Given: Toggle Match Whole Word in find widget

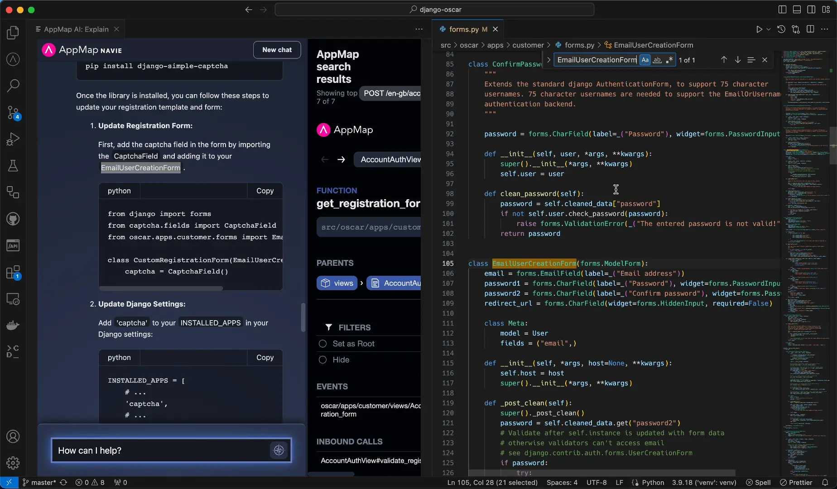Looking at the screenshot, I should pos(657,60).
